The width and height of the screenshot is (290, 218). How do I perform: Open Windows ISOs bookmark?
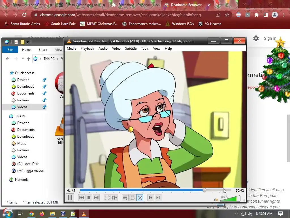(180, 24)
